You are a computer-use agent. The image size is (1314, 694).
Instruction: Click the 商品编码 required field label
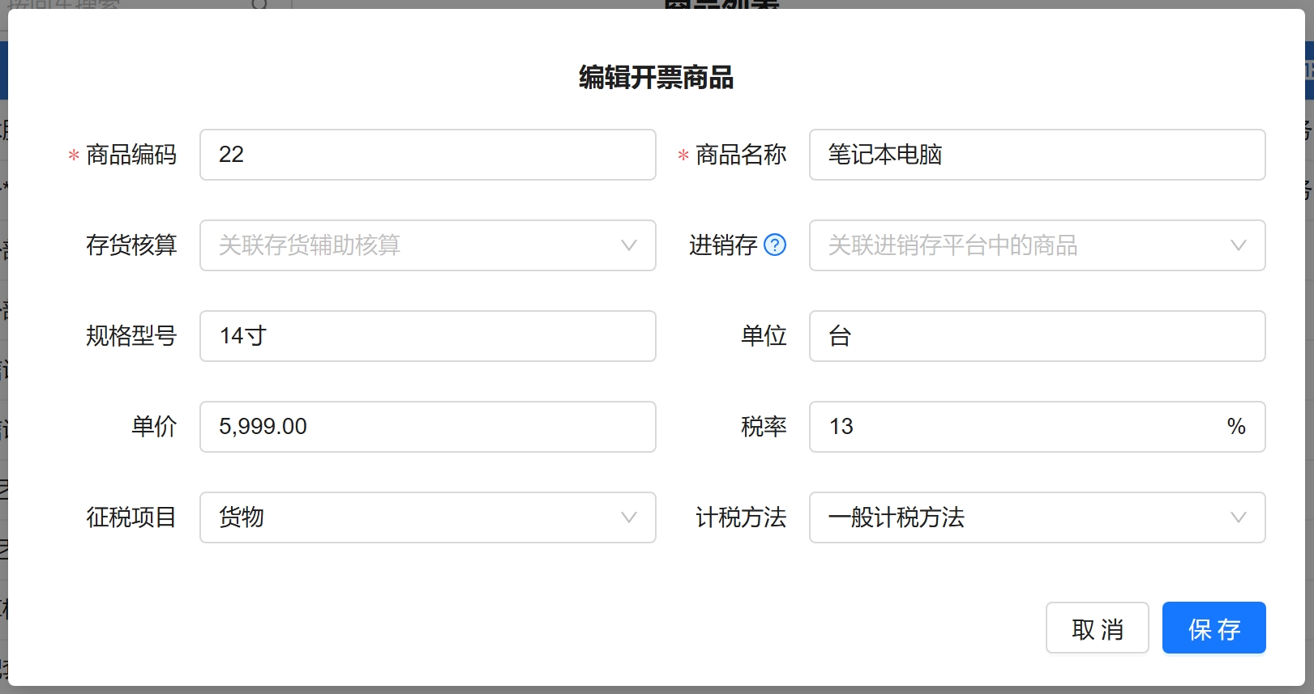(131, 155)
